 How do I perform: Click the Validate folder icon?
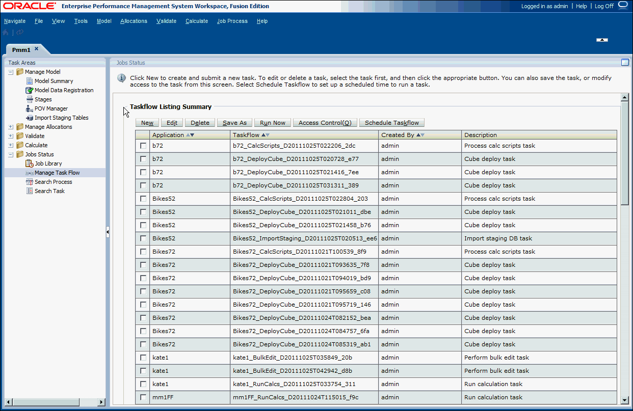(20, 136)
